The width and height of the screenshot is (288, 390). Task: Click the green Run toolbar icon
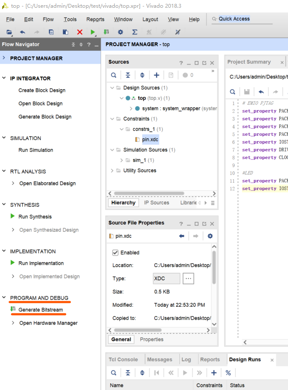pos(93,32)
